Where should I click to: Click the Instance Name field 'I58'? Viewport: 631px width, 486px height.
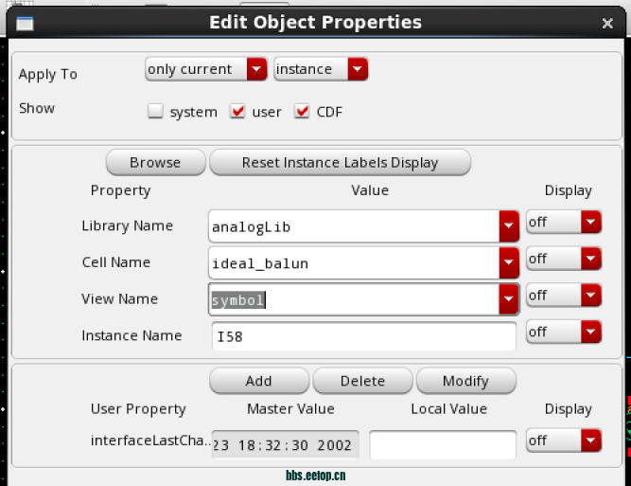364,336
